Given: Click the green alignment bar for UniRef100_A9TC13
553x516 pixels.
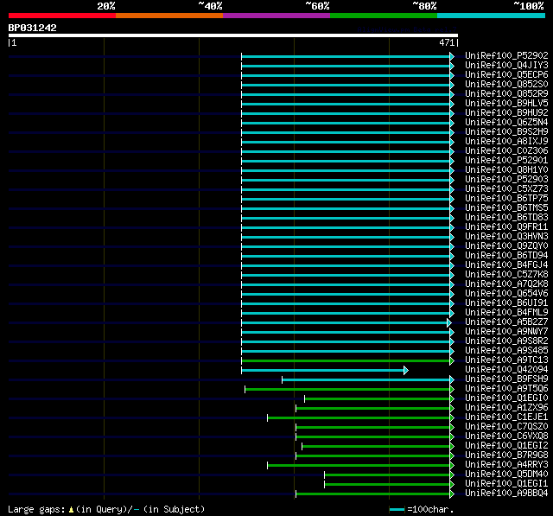Looking at the screenshot, I should 346,360.
